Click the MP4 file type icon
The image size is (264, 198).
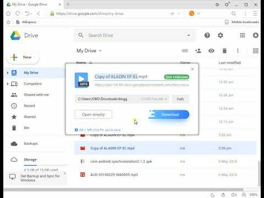(81, 80)
